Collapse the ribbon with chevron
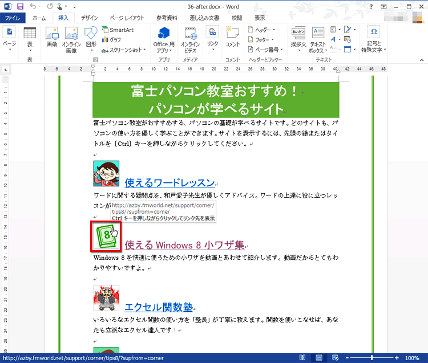428x363 pixels. 422,60
